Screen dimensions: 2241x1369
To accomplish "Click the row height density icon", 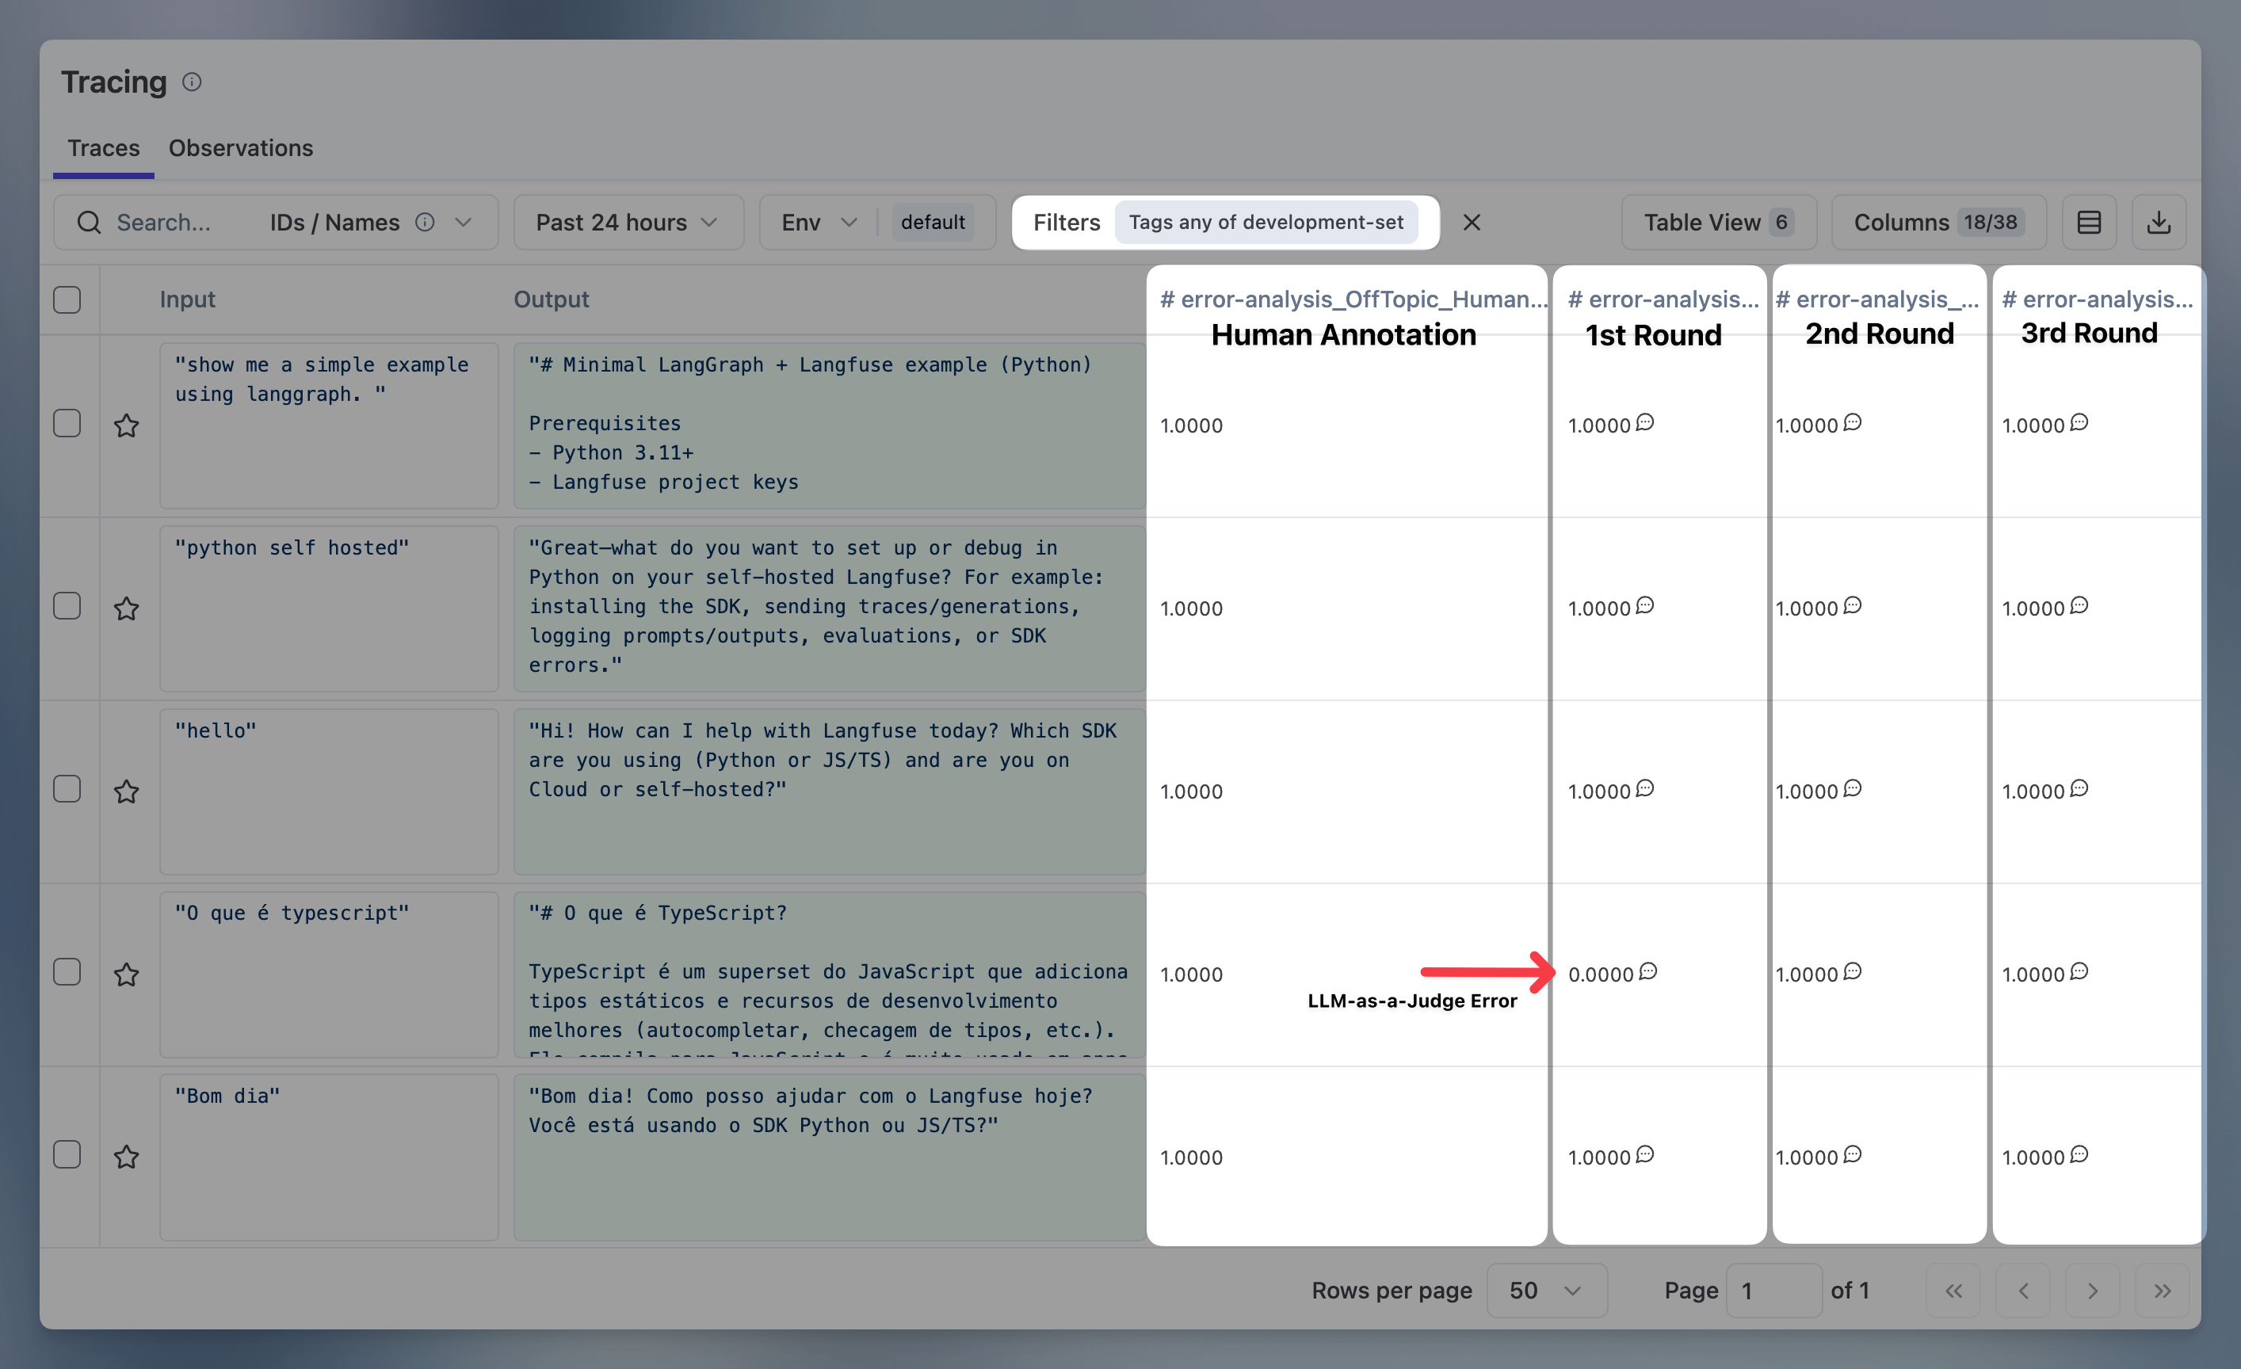I will [x=2089, y=222].
